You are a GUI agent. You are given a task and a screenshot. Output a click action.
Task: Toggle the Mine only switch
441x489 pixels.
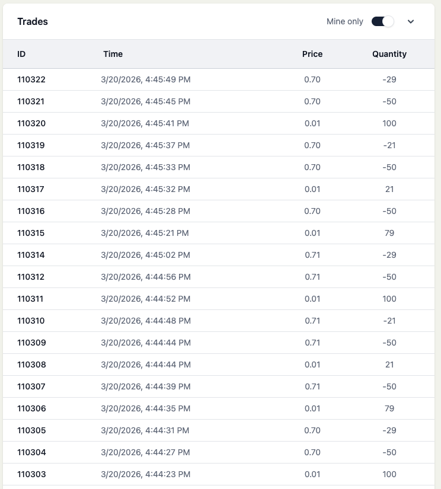[x=382, y=21]
